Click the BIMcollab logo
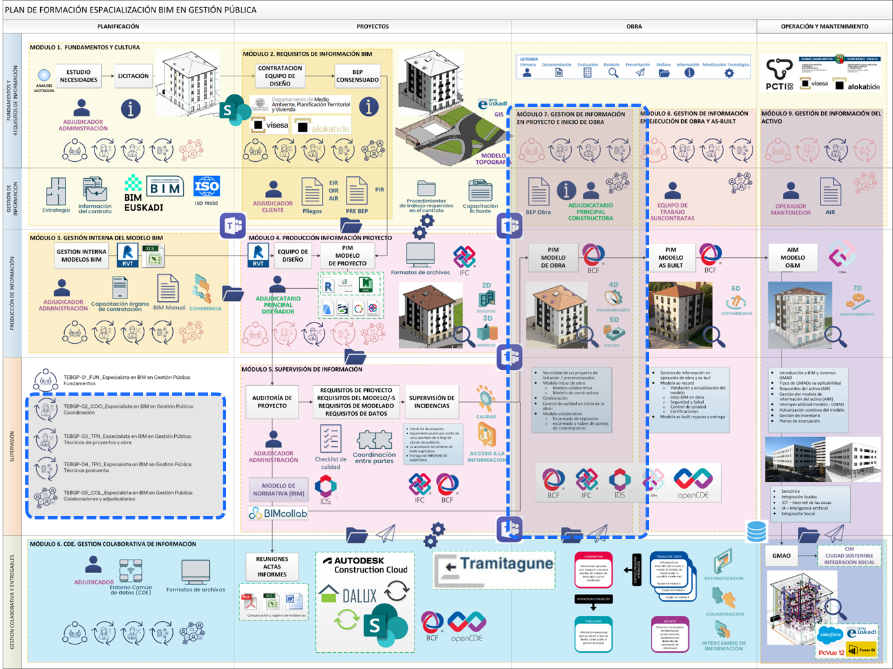 click(278, 513)
